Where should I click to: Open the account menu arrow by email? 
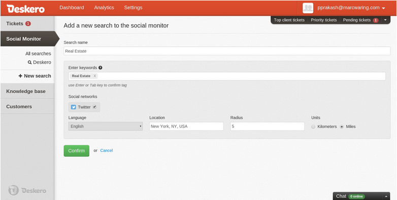[x=383, y=8]
